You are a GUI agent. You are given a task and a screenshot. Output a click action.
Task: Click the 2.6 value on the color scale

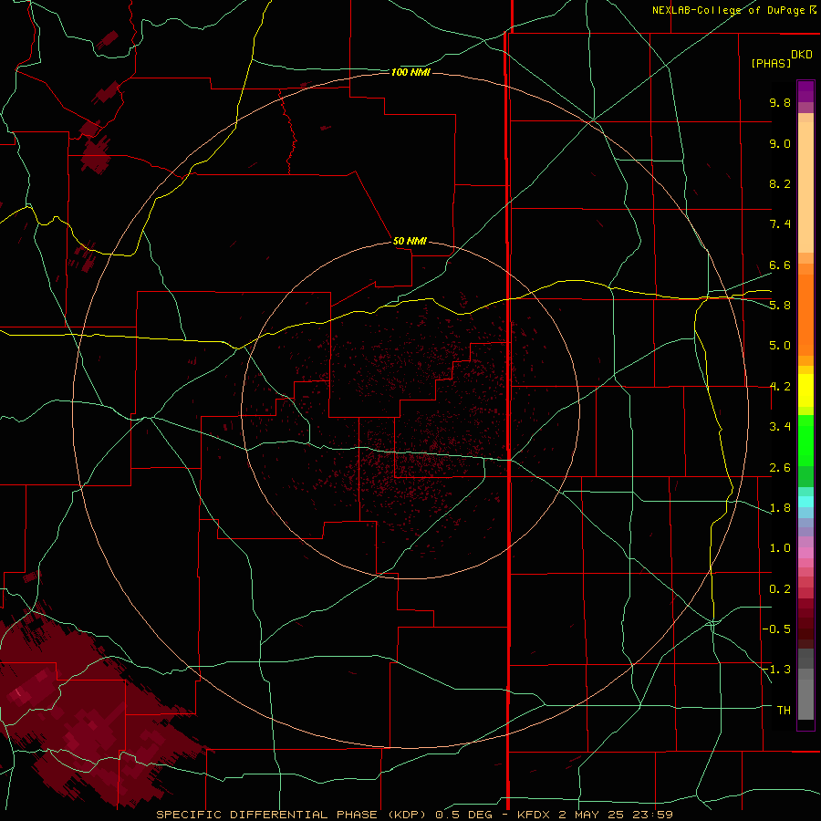(x=780, y=468)
